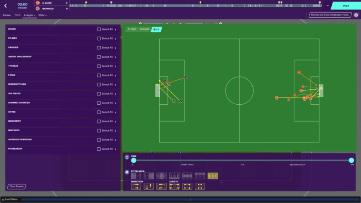Tick Select All for Tackles
The height and width of the screenshot is (203, 361).
[99, 66]
